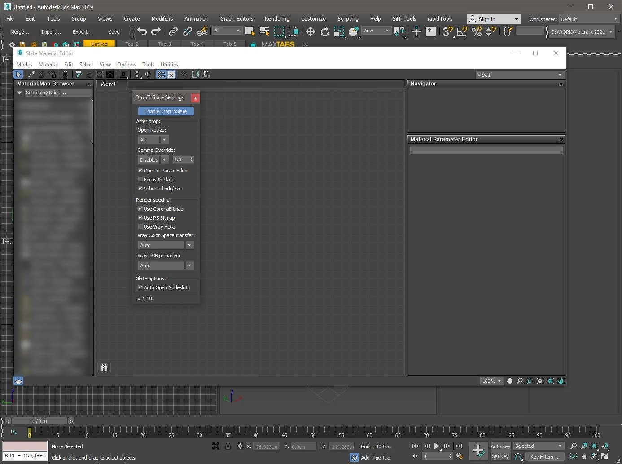Click Set Keys large plus-key button

[478, 451]
